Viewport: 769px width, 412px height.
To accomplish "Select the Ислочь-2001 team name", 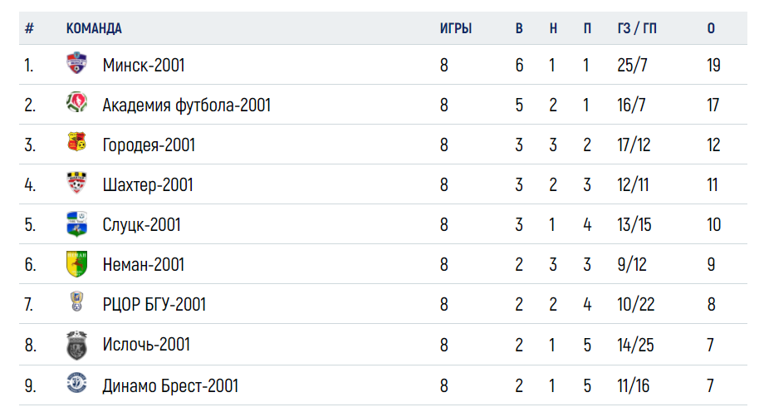I will point(146,345).
